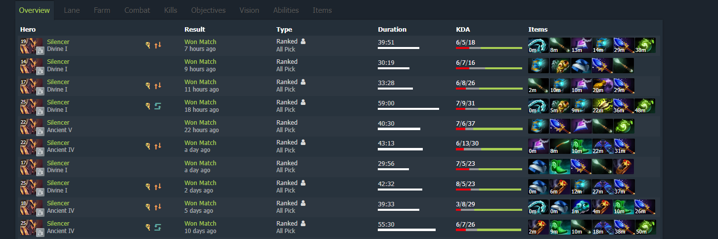Click the Silencer link in the Ancient V row
Viewport: 718px width, 239px height.
[x=58, y=122]
